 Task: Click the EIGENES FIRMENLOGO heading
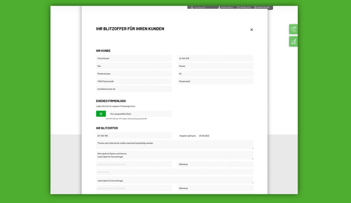111,101
